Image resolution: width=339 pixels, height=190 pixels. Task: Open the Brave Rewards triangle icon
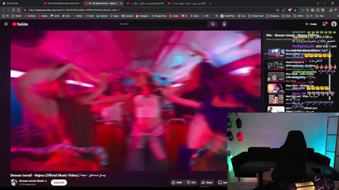pyautogui.click(x=295, y=10)
